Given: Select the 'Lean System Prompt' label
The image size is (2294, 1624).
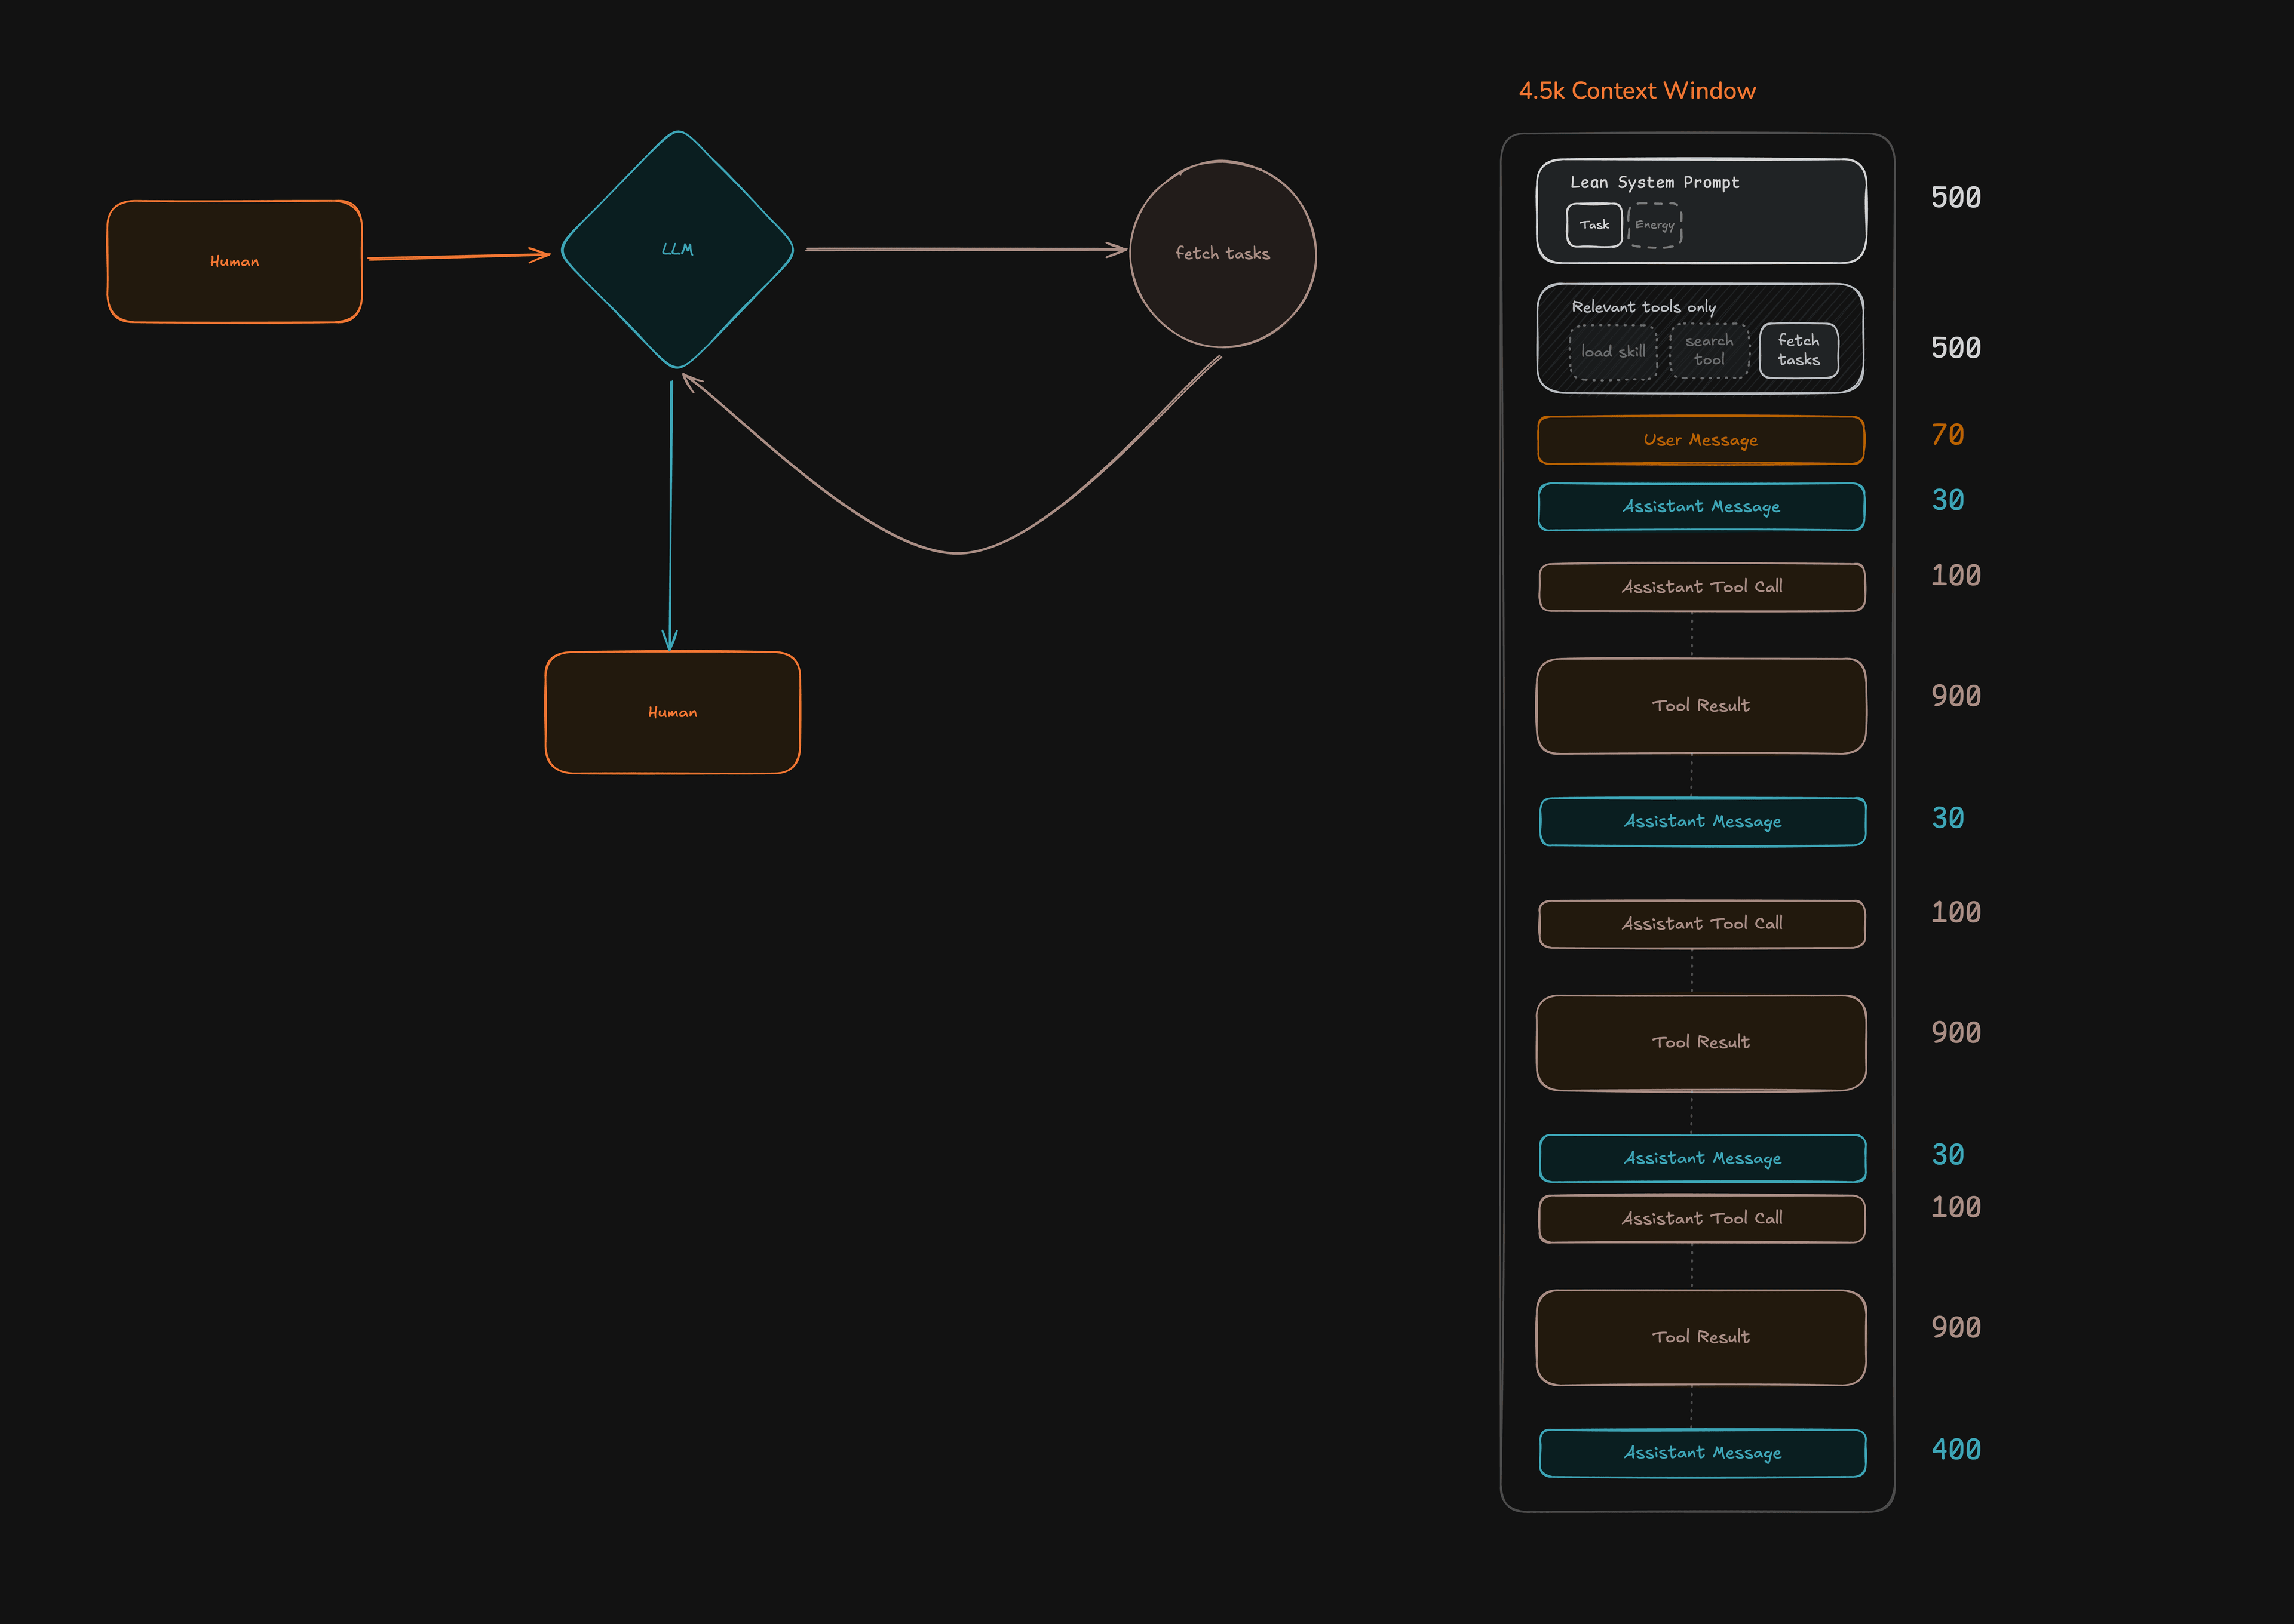Looking at the screenshot, I should tap(1654, 182).
